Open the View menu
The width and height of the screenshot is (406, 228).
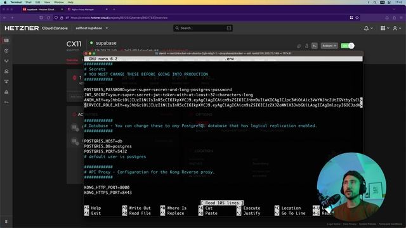pos(47,3)
